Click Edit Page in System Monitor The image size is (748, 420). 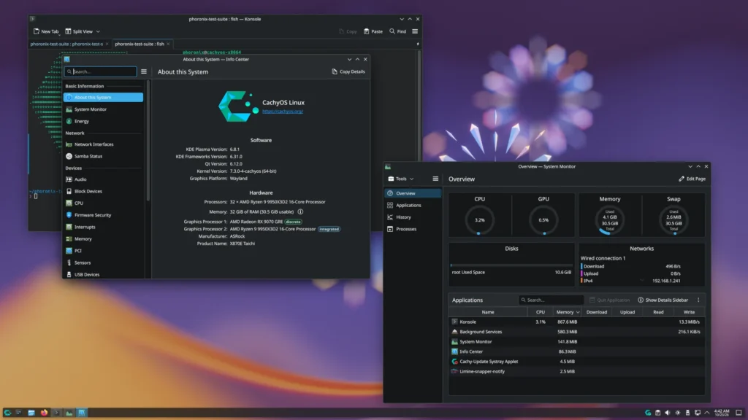[692, 179]
